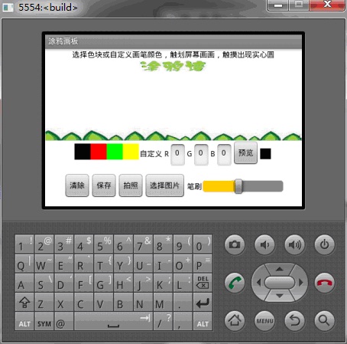Click the emulator camera hardware button

click(x=235, y=244)
